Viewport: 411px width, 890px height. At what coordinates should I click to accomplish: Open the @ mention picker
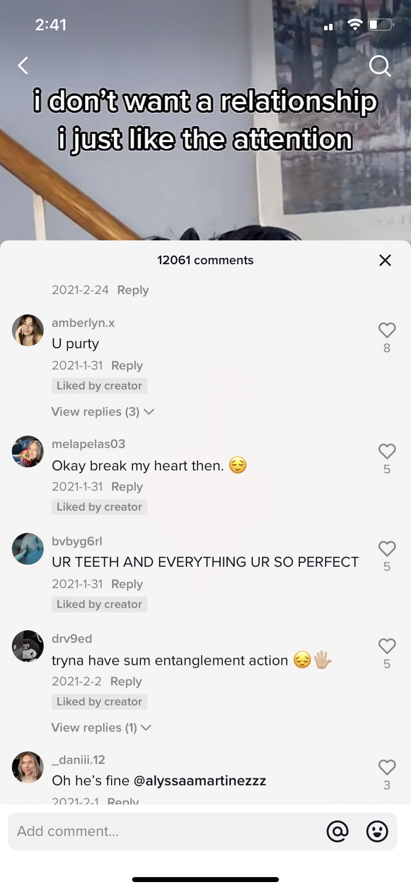(x=338, y=831)
